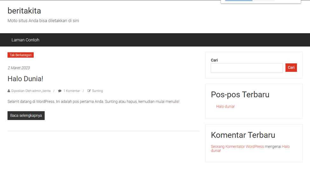Click the author user icon beside Diposkan Oleh
The height and width of the screenshot is (180, 310).
click(9, 91)
